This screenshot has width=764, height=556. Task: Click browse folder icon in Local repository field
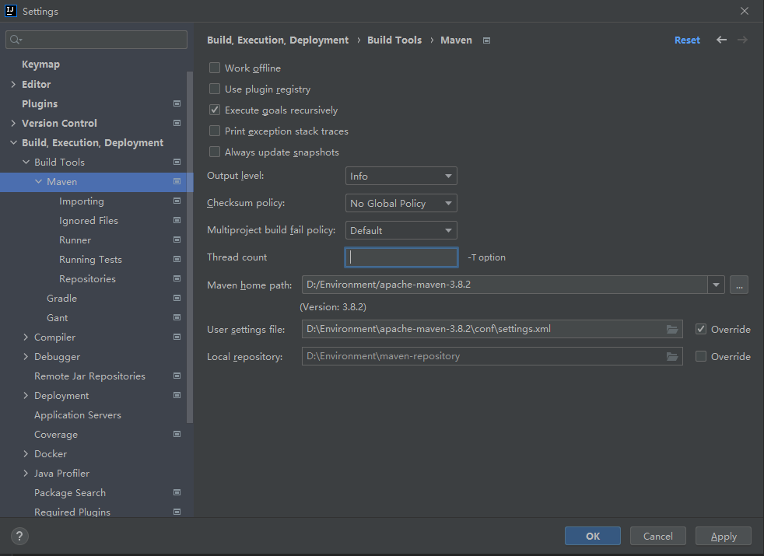(x=672, y=357)
